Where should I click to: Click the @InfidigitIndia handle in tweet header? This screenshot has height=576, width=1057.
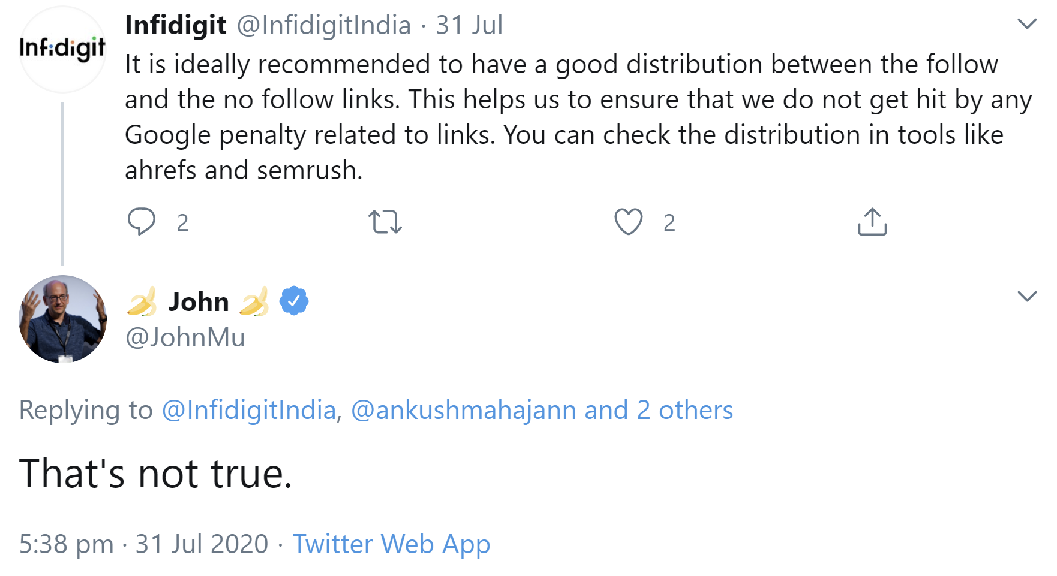click(x=324, y=25)
